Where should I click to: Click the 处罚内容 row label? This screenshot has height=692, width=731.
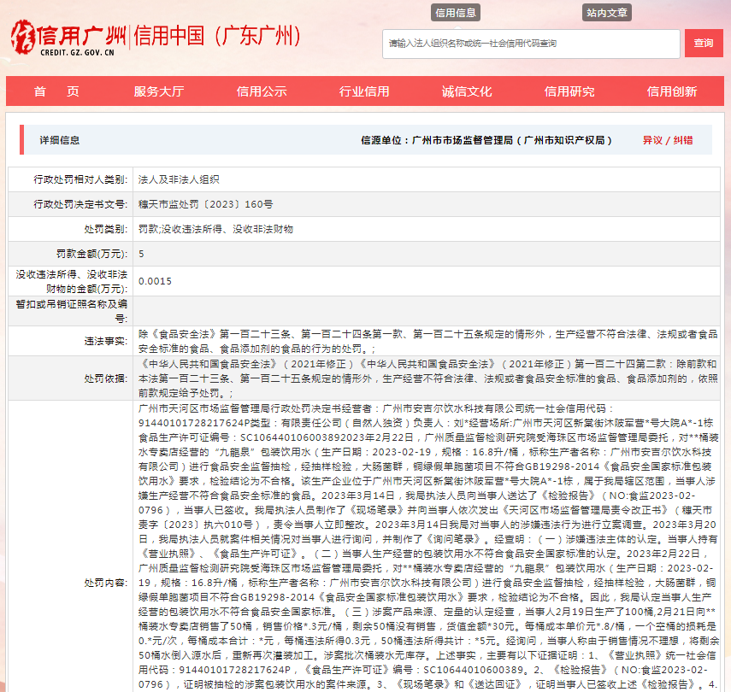pos(105,583)
